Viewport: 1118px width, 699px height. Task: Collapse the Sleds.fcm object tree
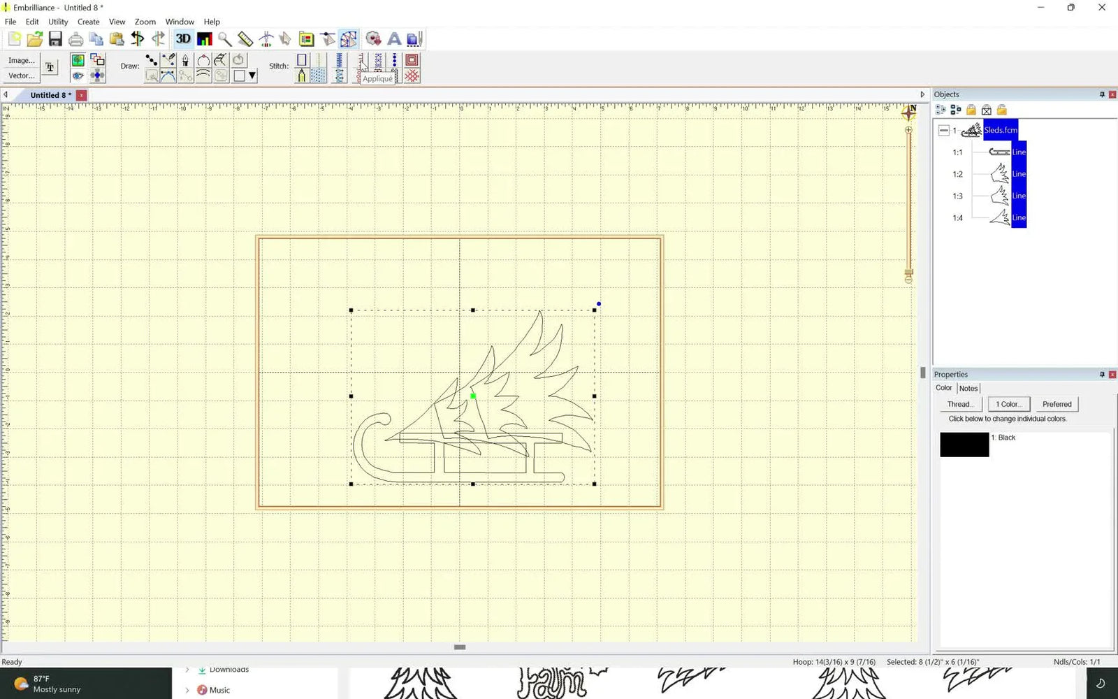[943, 131]
